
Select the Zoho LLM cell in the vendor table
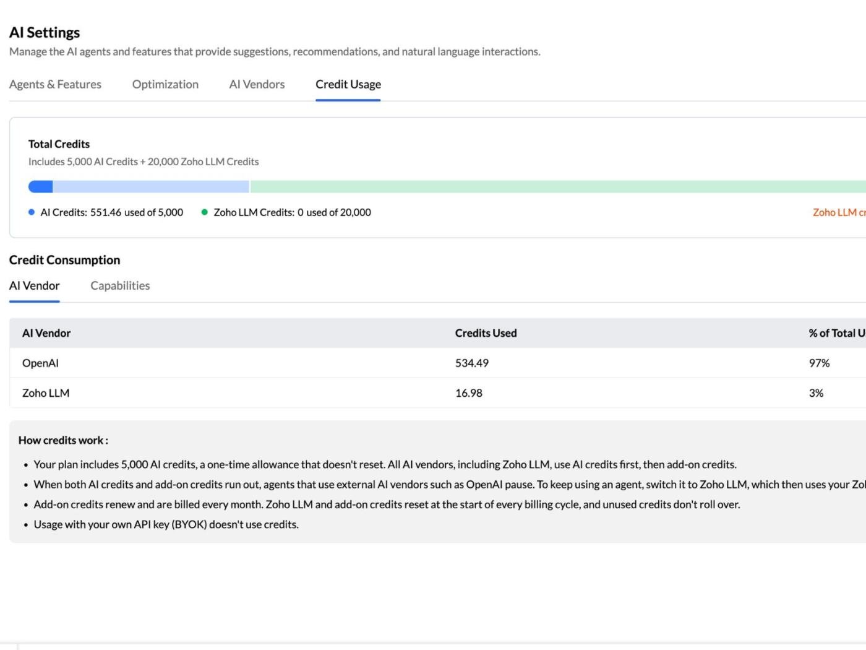pyautogui.click(x=46, y=393)
